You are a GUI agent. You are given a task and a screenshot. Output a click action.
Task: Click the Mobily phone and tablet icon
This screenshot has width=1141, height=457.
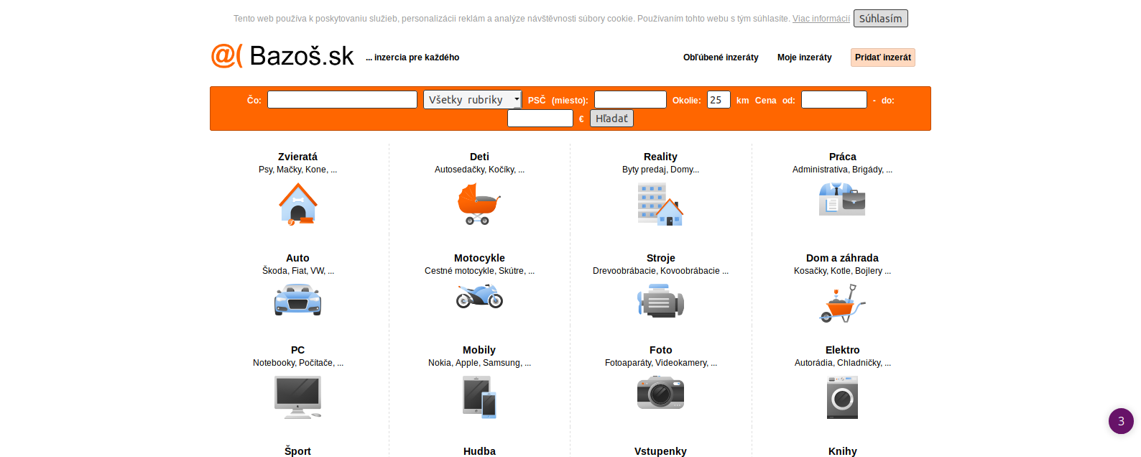(479, 397)
